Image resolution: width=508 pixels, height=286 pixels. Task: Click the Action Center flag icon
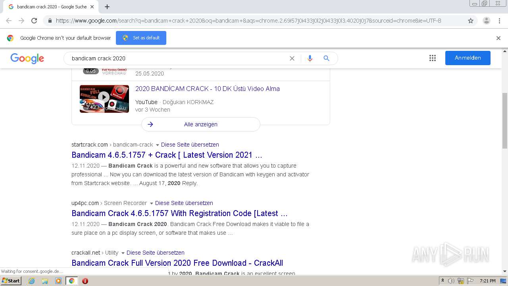470,281
